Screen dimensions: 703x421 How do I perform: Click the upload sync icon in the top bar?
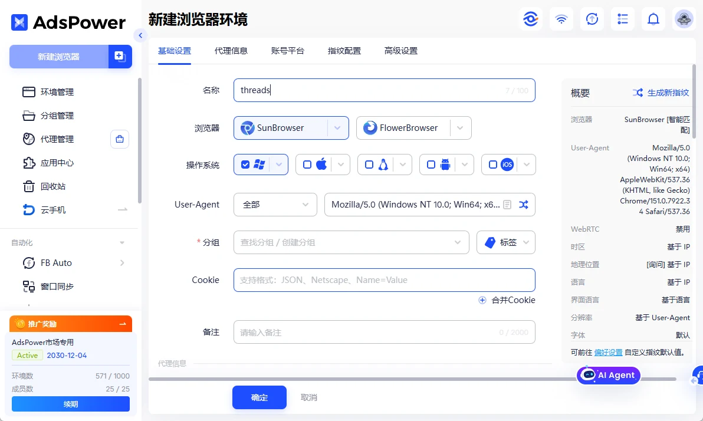tap(592, 19)
